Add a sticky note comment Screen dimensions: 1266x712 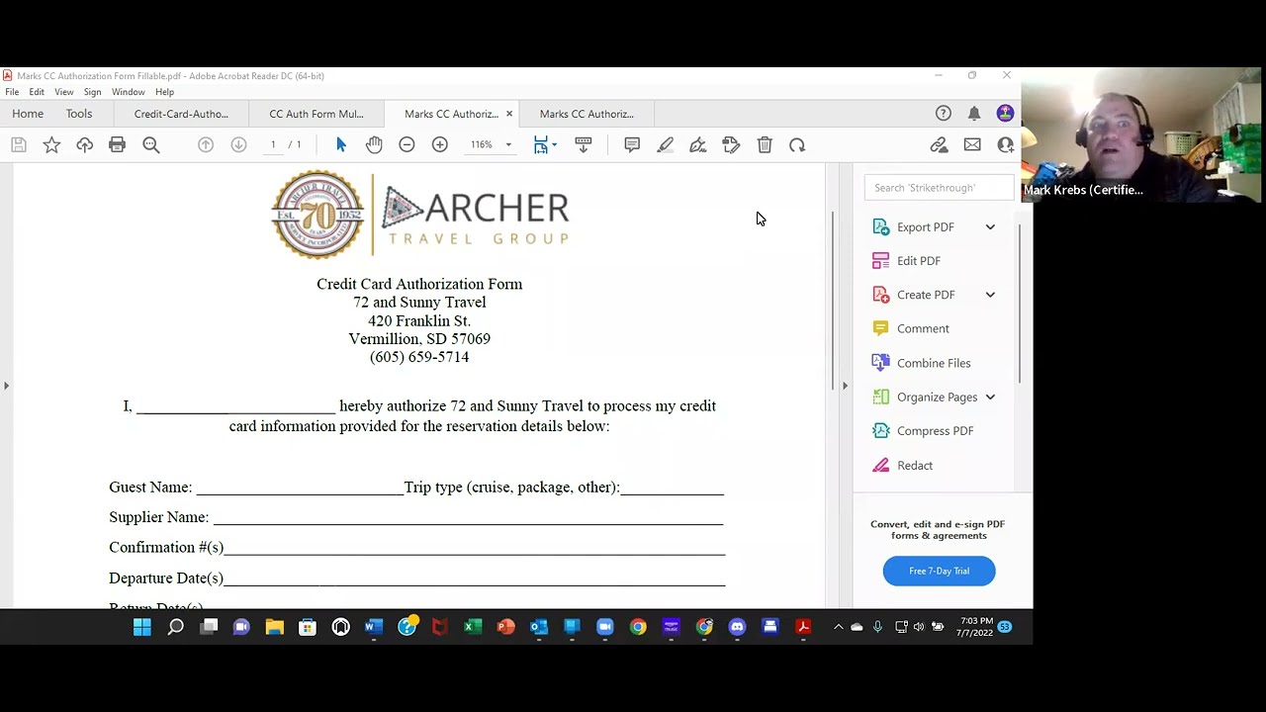[x=632, y=145]
